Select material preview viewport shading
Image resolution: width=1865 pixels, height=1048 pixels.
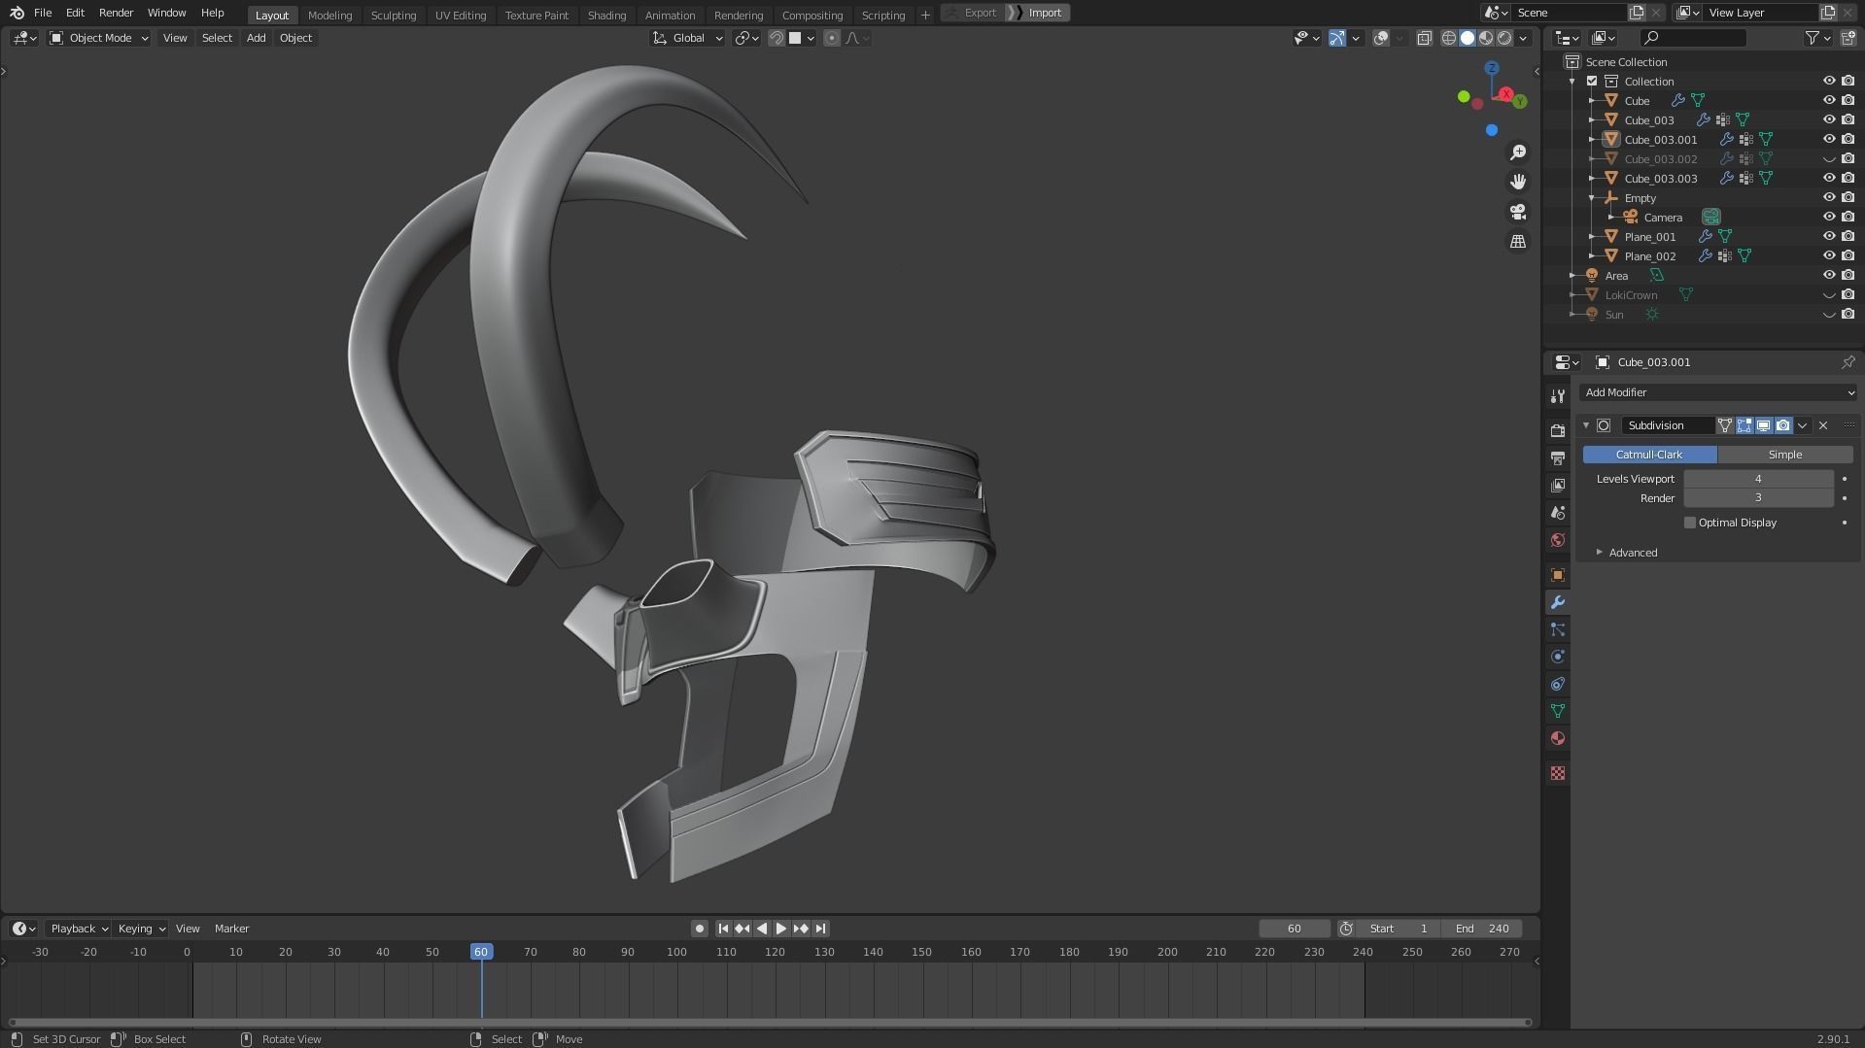click(x=1486, y=38)
